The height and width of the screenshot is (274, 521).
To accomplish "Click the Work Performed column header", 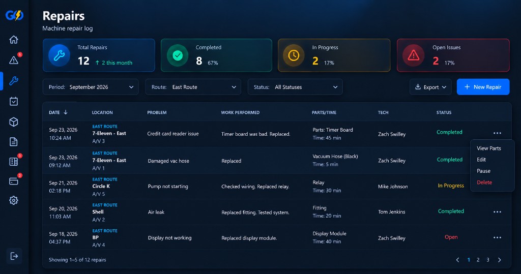I will click(x=240, y=112).
